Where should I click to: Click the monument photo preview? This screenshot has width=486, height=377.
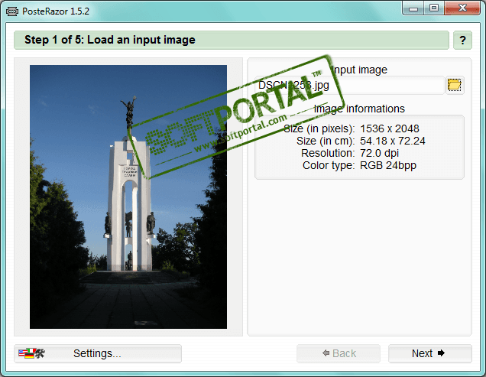(x=128, y=197)
